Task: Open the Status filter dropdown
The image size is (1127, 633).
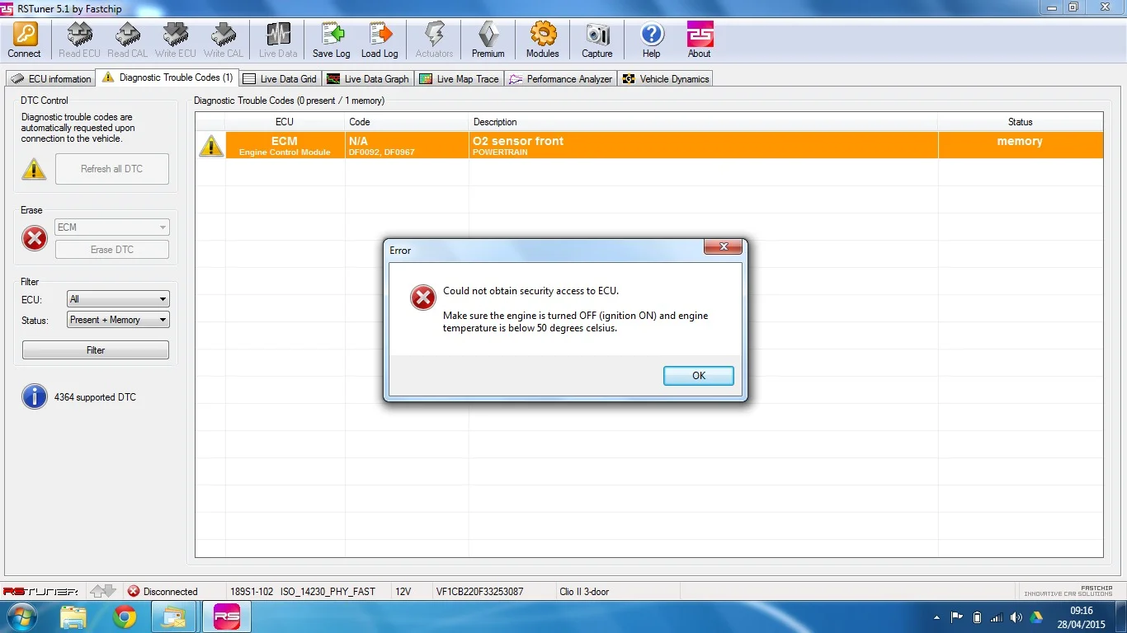Action: 118,320
